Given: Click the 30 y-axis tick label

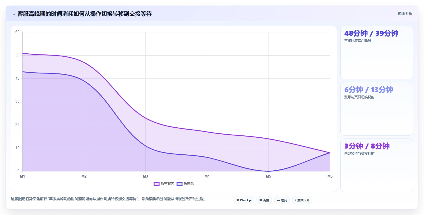Looking at the screenshot, I should 17,102.
